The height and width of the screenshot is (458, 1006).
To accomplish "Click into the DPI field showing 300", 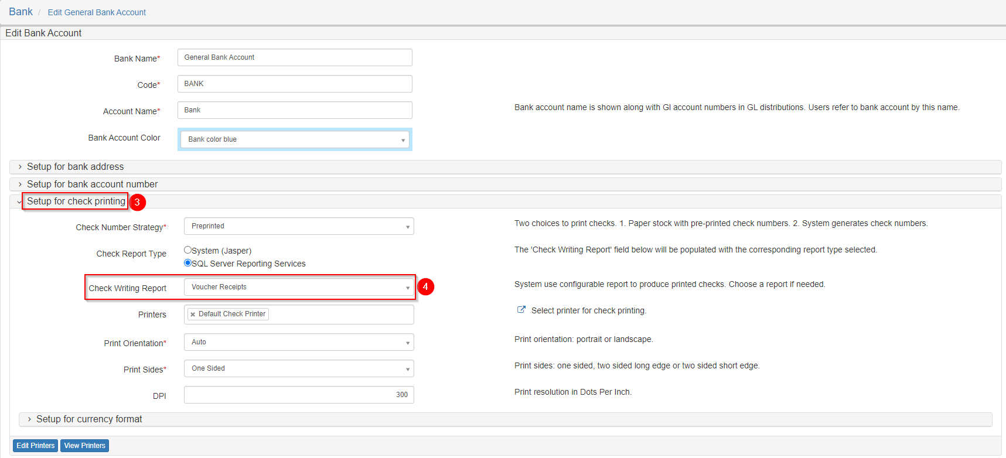I will (299, 395).
